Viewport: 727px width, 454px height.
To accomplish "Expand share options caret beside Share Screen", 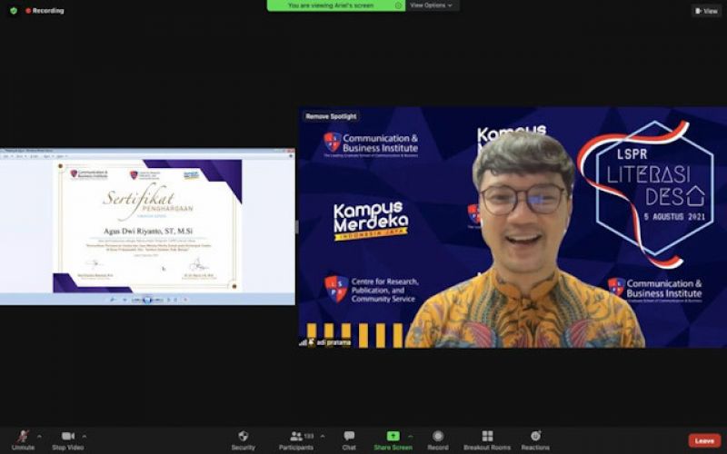I will click(x=411, y=437).
